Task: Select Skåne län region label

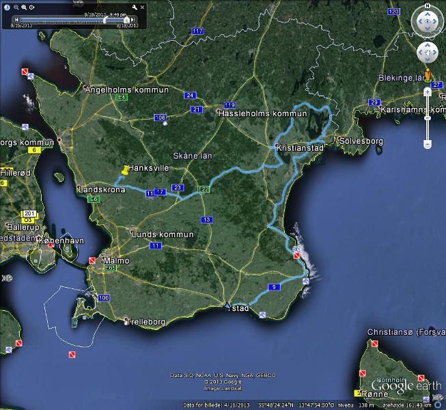Action: (193, 156)
